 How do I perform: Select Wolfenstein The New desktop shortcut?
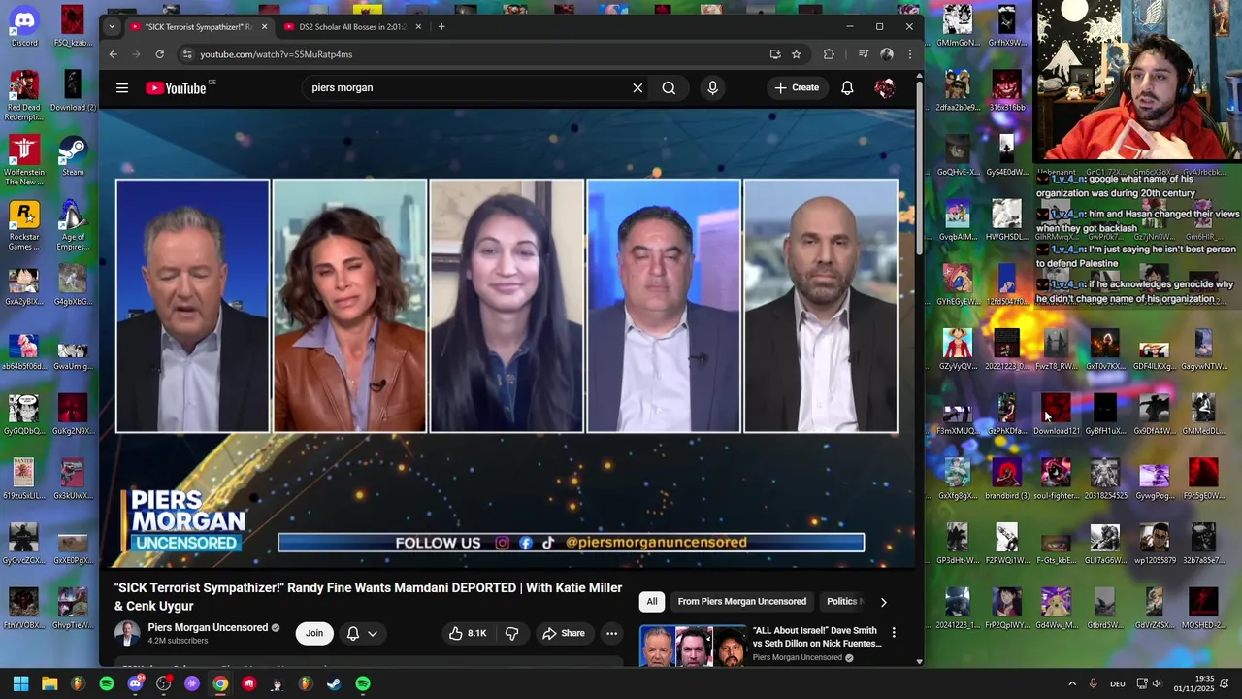[24, 160]
